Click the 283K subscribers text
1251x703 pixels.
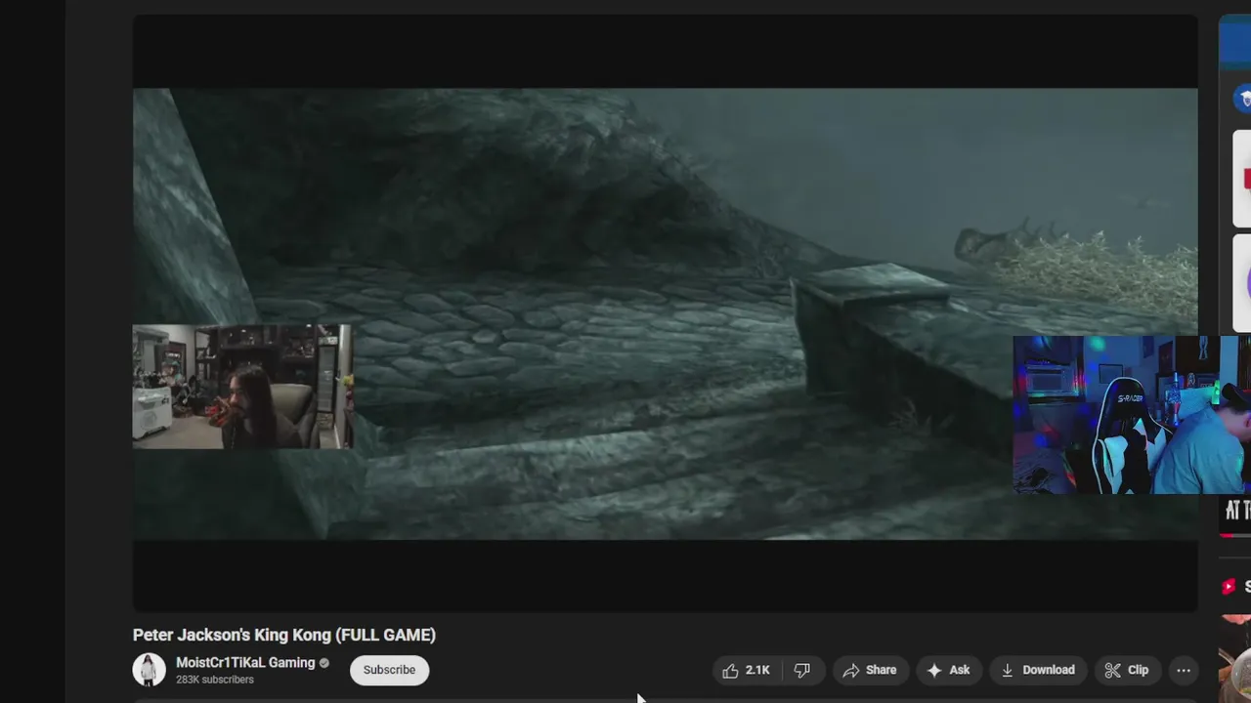(214, 680)
